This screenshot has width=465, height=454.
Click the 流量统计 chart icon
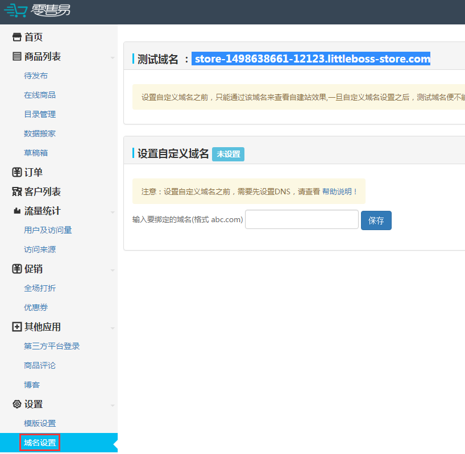(x=17, y=211)
